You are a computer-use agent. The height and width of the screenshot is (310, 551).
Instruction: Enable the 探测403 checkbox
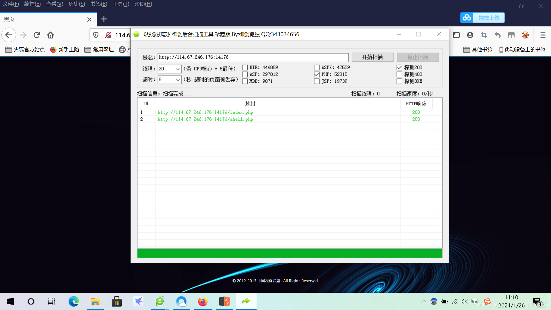[x=399, y=74]
